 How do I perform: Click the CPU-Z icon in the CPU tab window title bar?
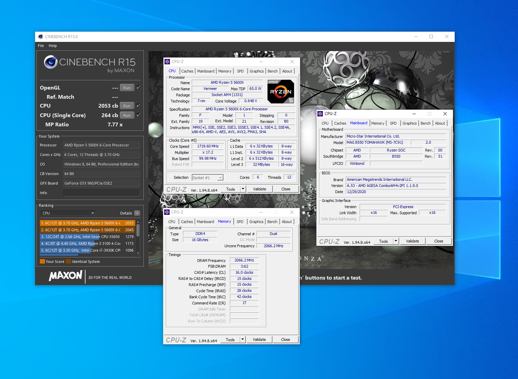tap(167, 62)
